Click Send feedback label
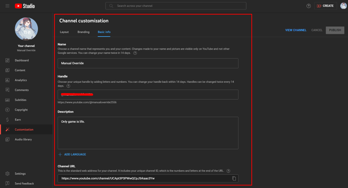 pos(24,184)
